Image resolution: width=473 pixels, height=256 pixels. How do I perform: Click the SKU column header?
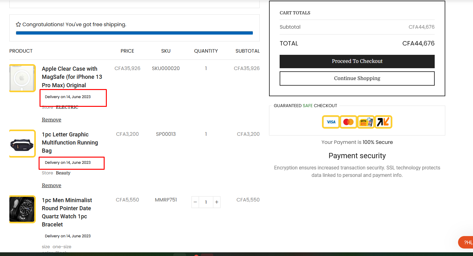(166, 51)
